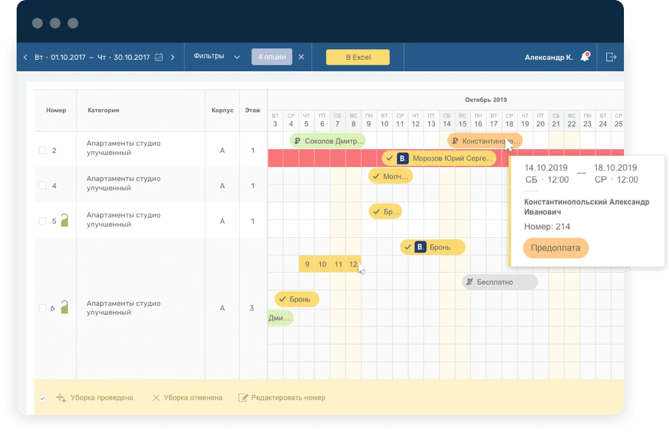Sort by the Категория column header
Image resolution: width=669 pixels, height=434 pixels.
click(x=103, y=110)
